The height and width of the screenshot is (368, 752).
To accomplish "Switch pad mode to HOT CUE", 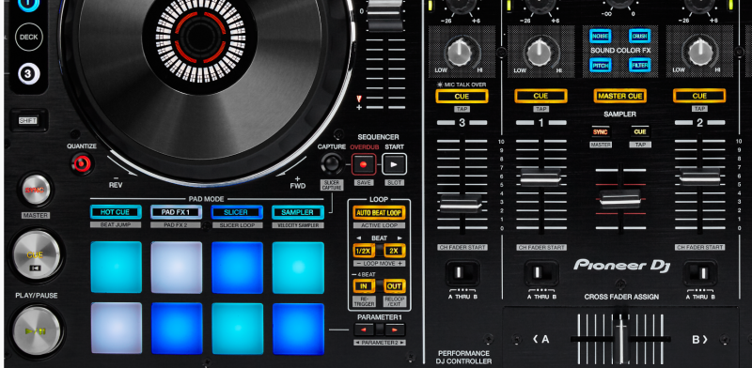I will point(116,212).
